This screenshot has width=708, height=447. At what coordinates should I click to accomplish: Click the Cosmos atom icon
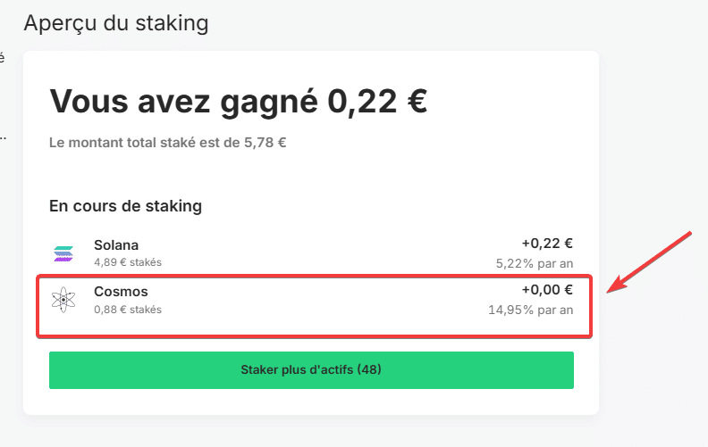[x=63, y=300]
